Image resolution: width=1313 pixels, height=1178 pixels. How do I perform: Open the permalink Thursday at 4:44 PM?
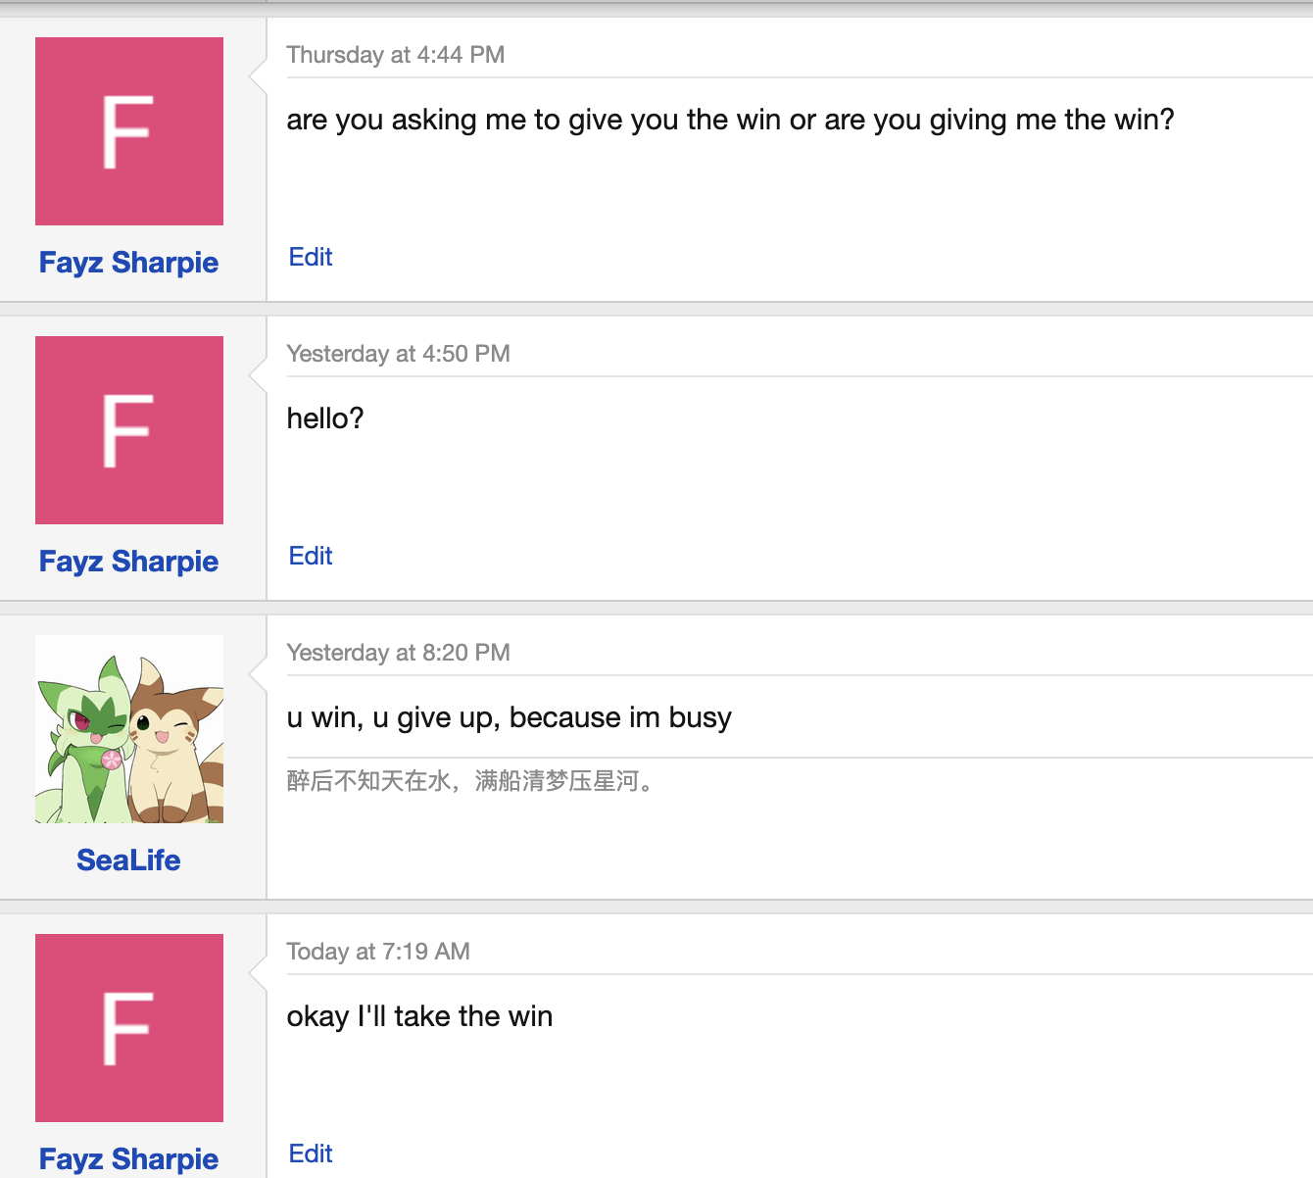point(395,55)
